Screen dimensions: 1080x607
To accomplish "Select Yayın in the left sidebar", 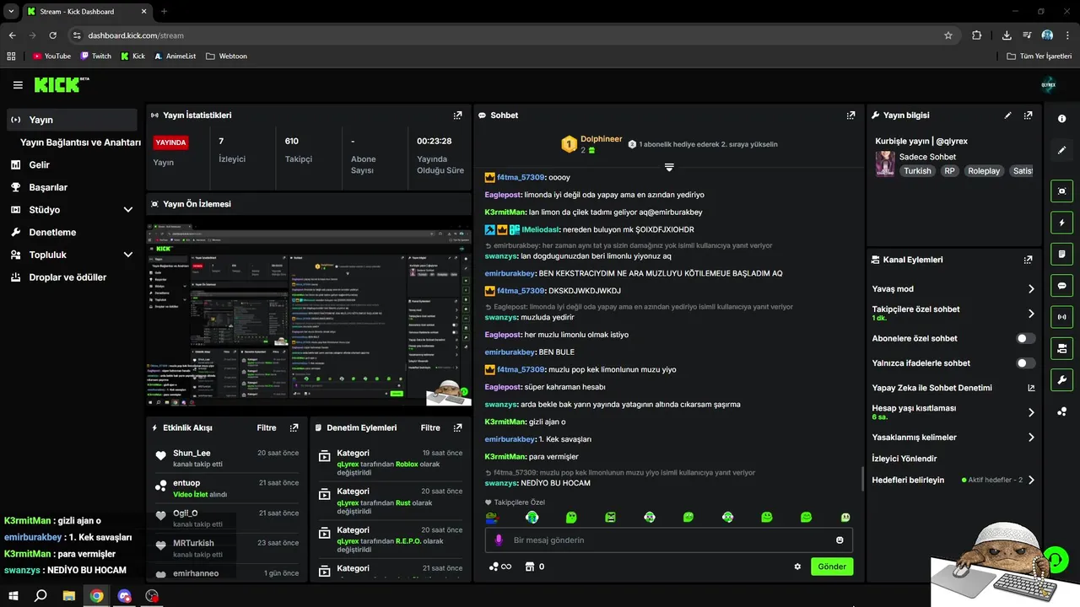I will click(x=72, y=120).
